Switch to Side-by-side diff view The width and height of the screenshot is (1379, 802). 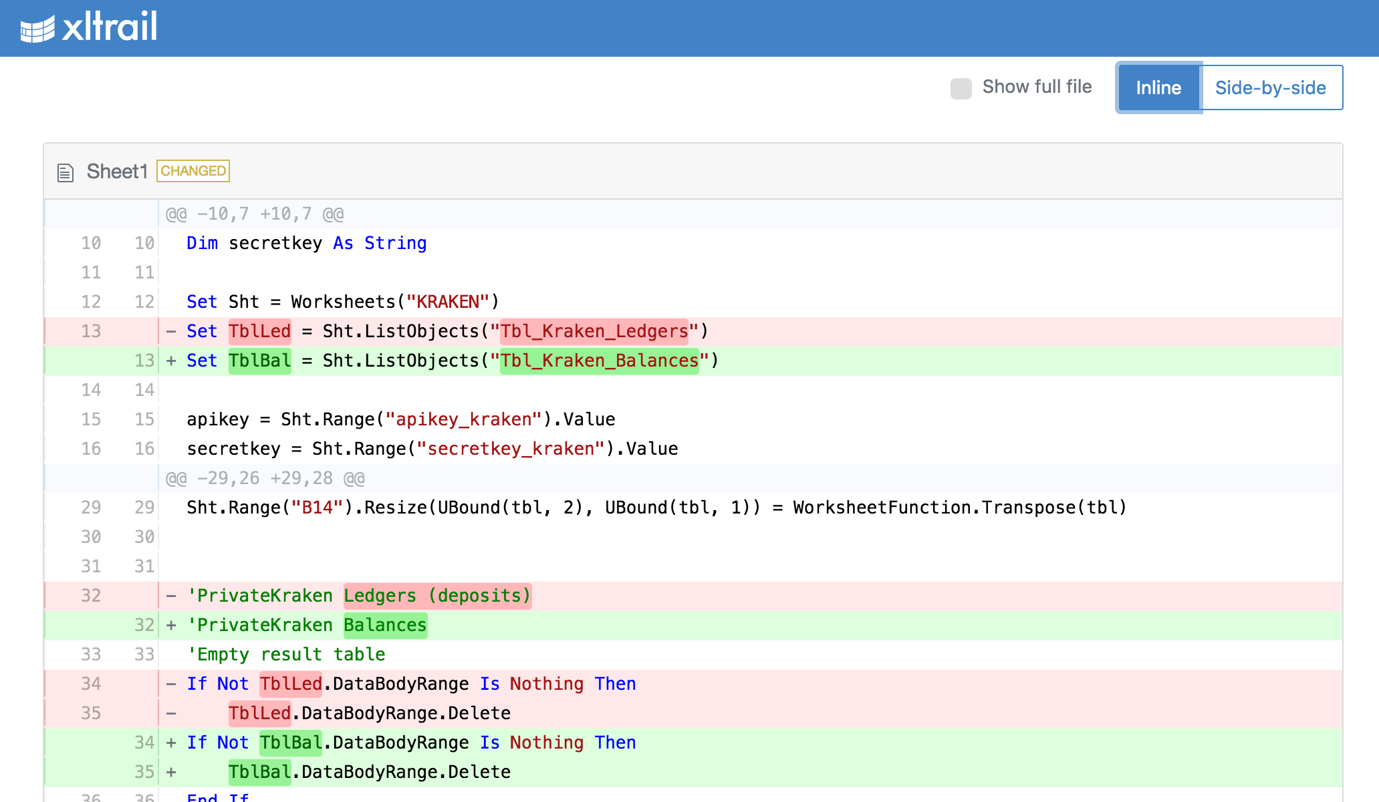pyautogui.click(x=1271, y=87)
